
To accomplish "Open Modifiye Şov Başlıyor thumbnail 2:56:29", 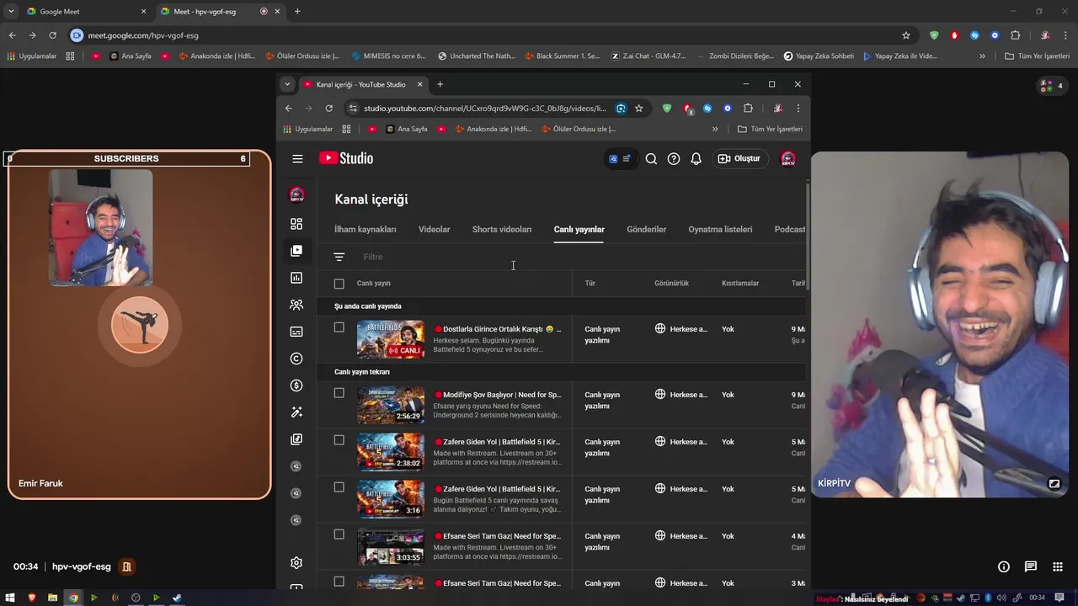I will (x=391, y=405).
